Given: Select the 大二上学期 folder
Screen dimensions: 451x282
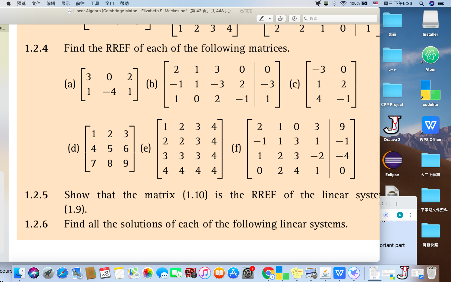Looking at the screenshot, I should pos(430,164).
